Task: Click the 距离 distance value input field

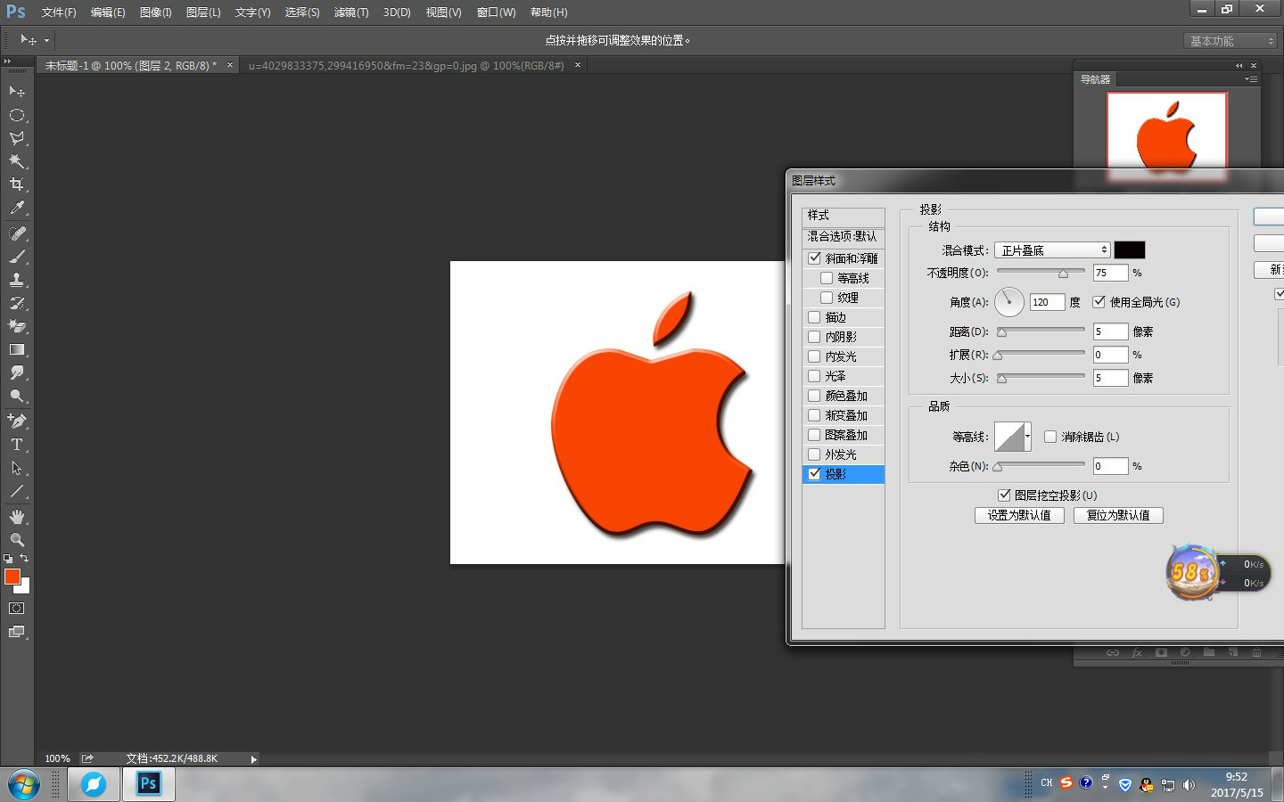Action: [x=1110, y=331]
